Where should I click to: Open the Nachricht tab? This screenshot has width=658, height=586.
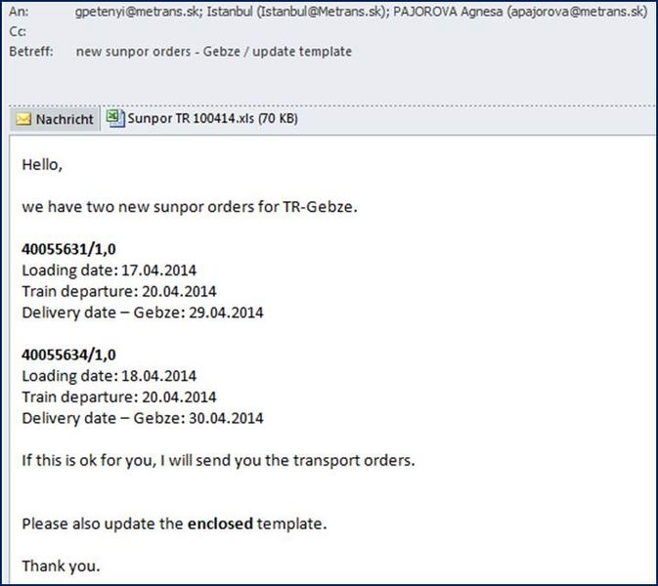tap(55, 119)
